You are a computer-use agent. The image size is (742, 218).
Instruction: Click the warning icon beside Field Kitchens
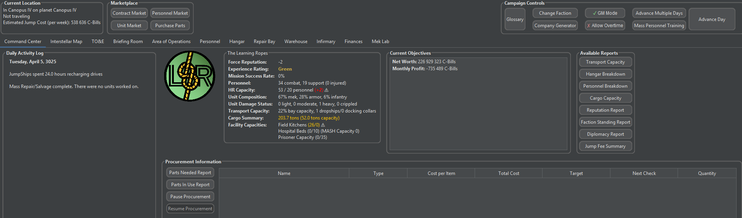point(323,125)
